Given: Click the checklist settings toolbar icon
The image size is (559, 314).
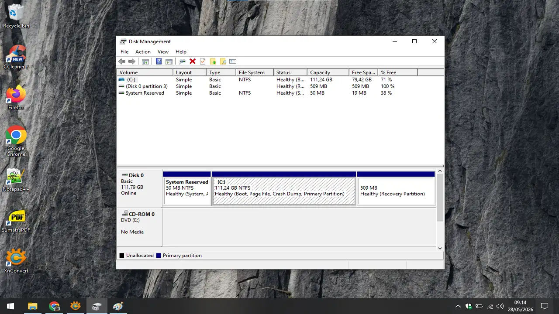Looking at the screenshot, I should point(233,61).
